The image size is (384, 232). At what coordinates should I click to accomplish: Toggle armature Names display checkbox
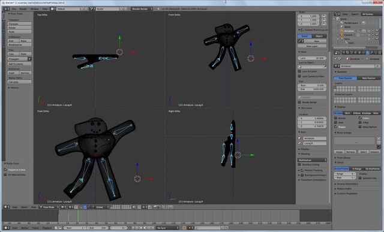tap(336, 118)
